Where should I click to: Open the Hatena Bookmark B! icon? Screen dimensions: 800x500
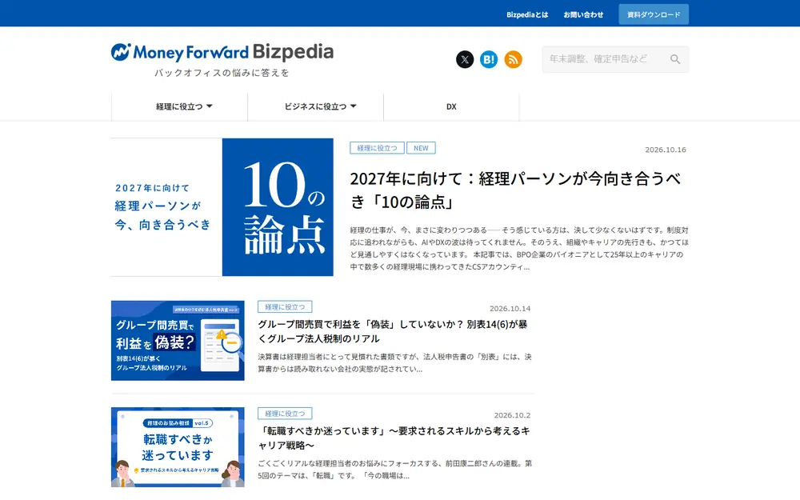489,59
